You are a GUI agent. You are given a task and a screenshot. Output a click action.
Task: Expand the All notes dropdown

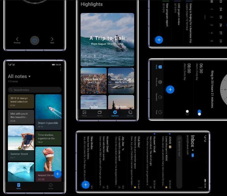point(30,76)
